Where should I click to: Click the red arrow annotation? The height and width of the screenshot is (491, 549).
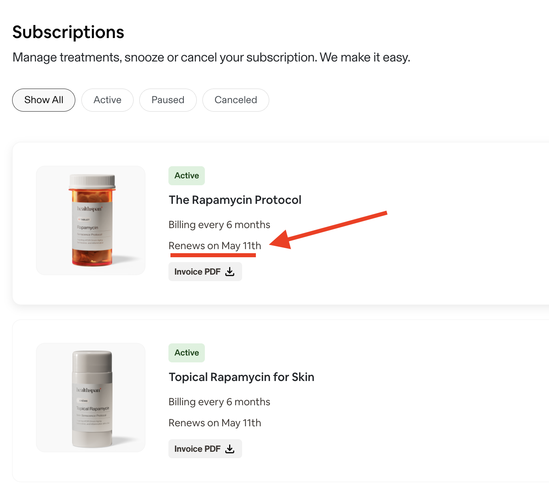coord(328,229)
